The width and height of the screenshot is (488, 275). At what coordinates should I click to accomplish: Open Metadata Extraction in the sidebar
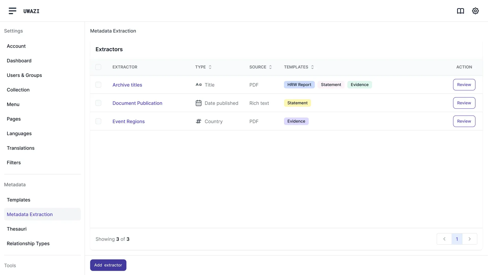pyautogui.click(x=30, y=214)
